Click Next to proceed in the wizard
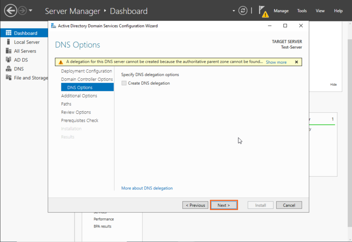This screenshot has height=242, width=352. tap(224, 205)
